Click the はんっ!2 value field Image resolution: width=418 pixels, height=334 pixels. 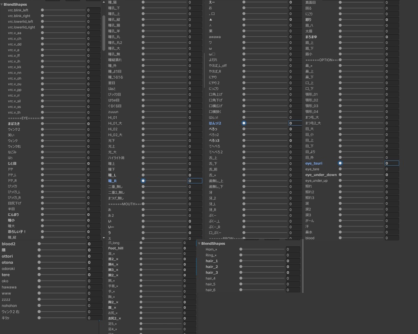point(296,123)
